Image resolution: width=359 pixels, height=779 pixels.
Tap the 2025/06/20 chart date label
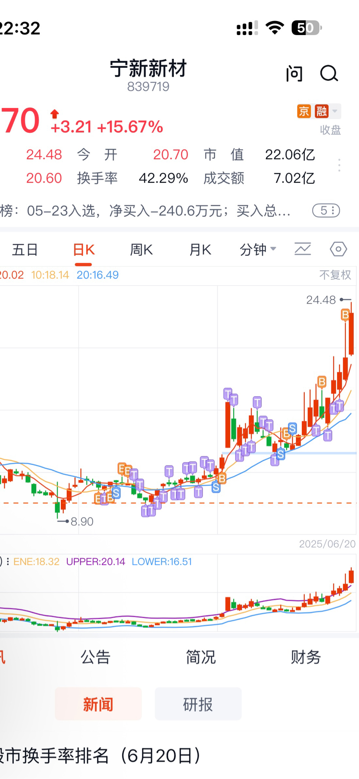coord(327,544)
